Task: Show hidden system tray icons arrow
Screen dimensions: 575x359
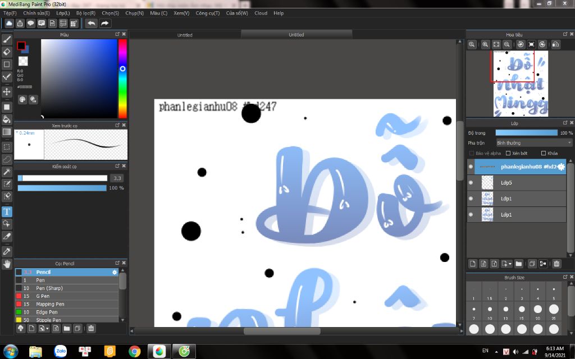Action: click(x=496, y=351)
